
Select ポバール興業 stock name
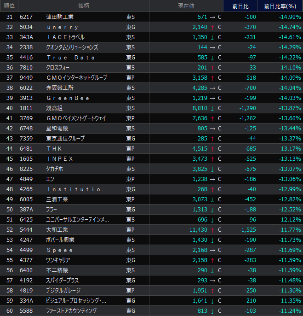[x=60, y=240]
